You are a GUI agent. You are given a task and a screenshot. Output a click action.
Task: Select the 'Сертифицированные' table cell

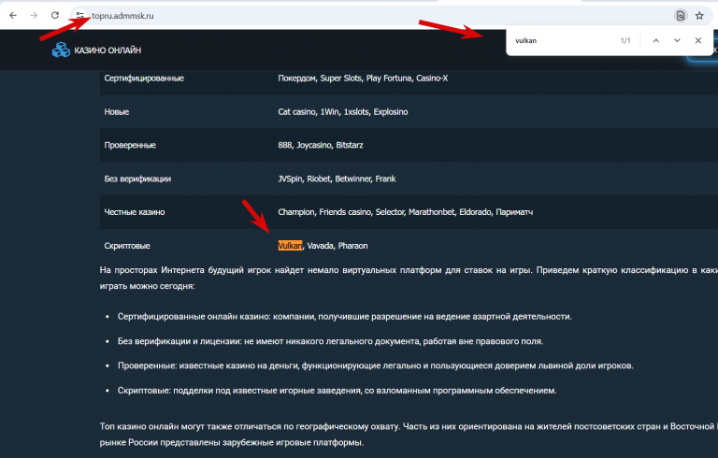pos(144,79)
